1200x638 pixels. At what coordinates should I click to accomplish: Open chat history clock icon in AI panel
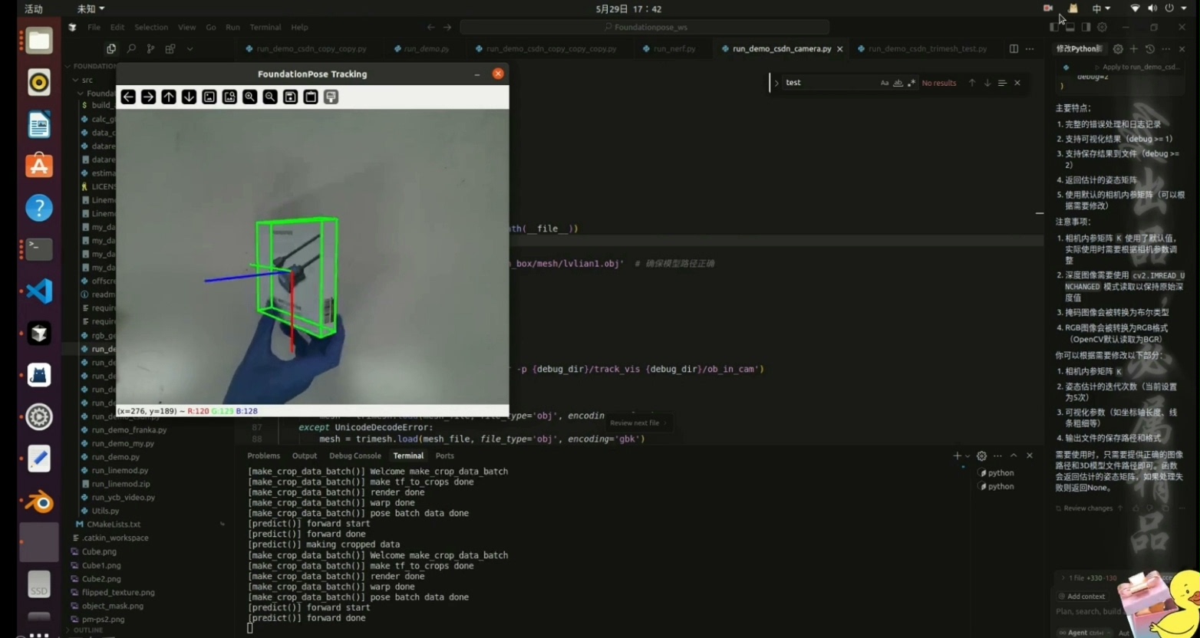pyautogui.click(x=1149, y=49)
